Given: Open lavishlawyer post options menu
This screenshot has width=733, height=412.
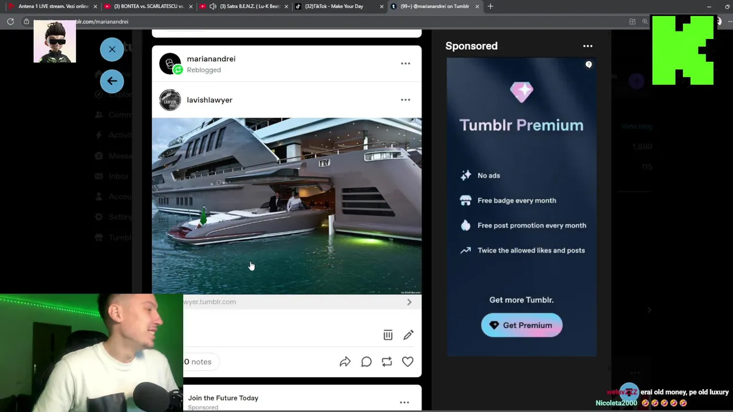Looking at the screenshot, I should tap(405, 100).
